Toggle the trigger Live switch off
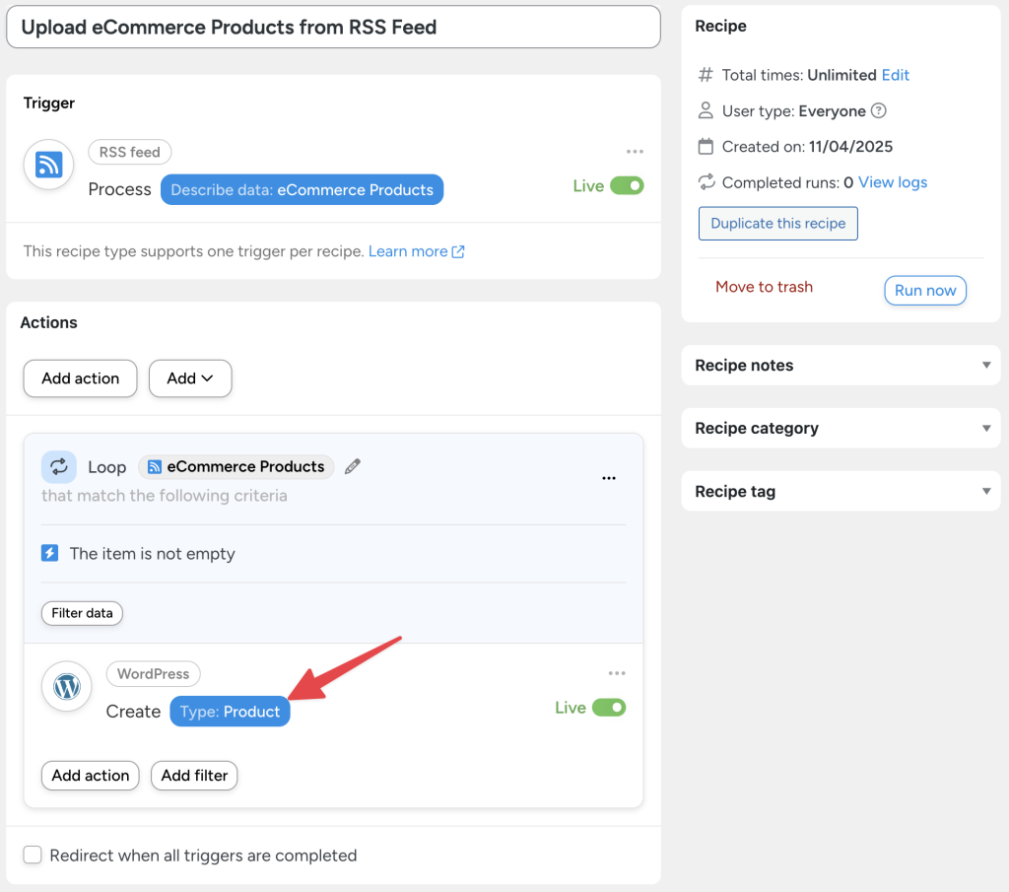This screenshot has width=1009, height=892. coord(629,184)
